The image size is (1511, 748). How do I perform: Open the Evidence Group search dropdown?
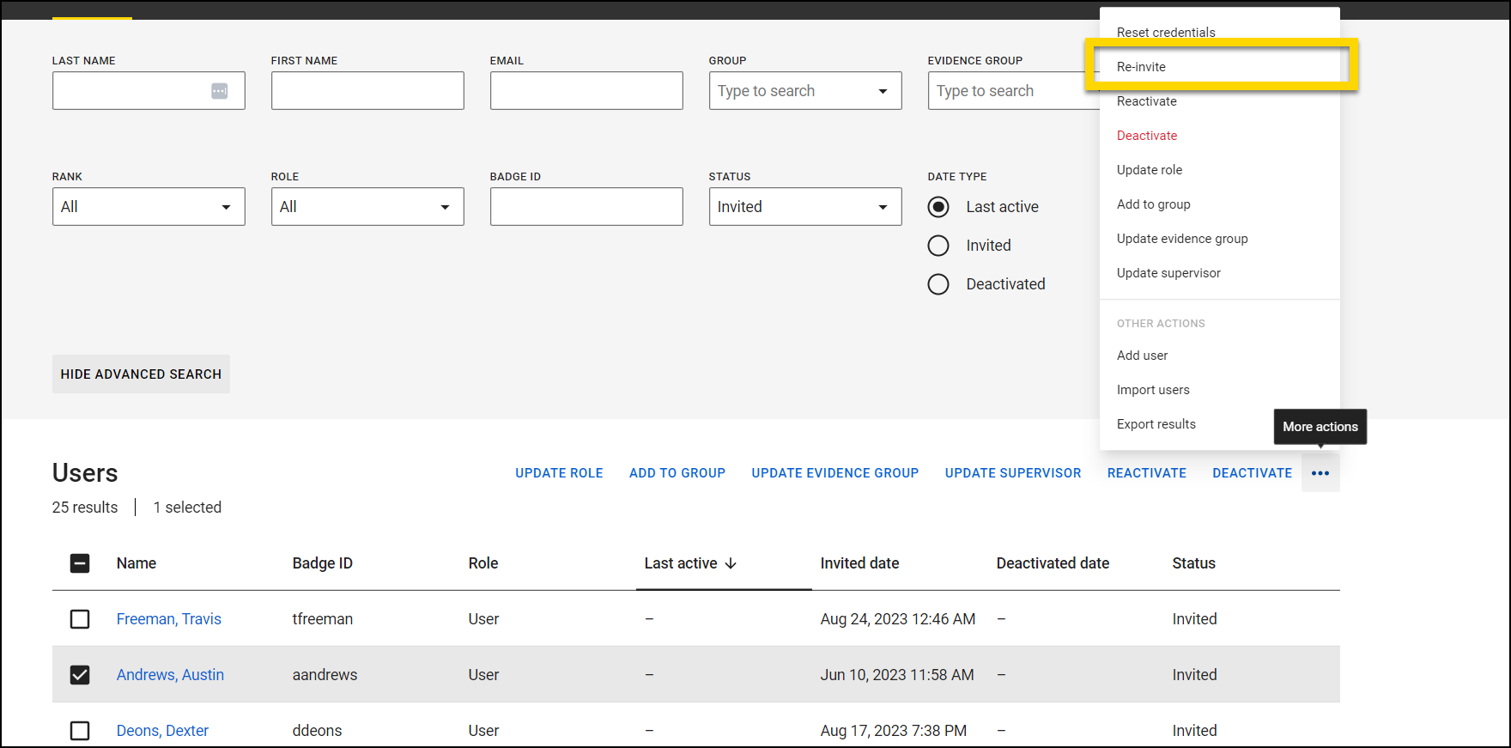[1013, 91]
